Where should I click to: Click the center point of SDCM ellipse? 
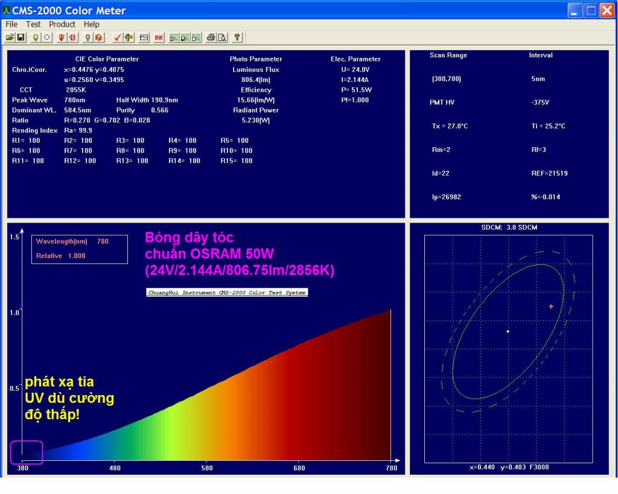[x=508, y=331]
